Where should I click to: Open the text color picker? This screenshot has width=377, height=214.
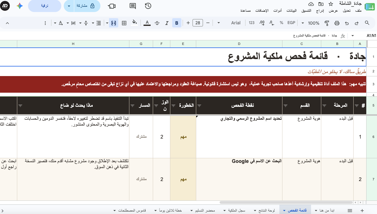point(147,23)
